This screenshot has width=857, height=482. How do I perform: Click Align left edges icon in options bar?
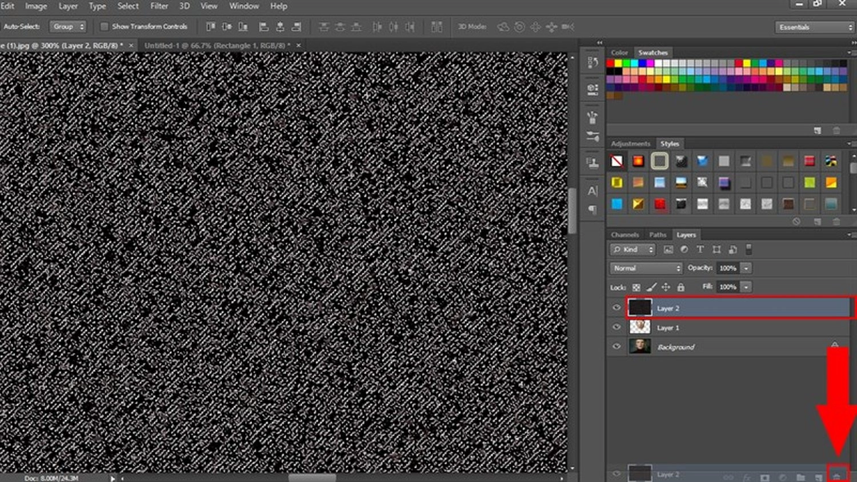tap(263, 26)
